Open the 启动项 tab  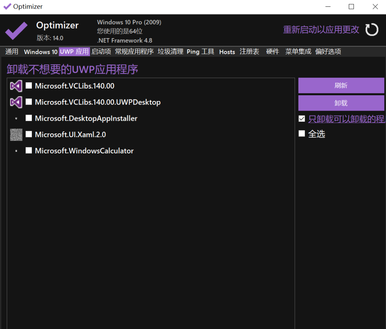101,52
